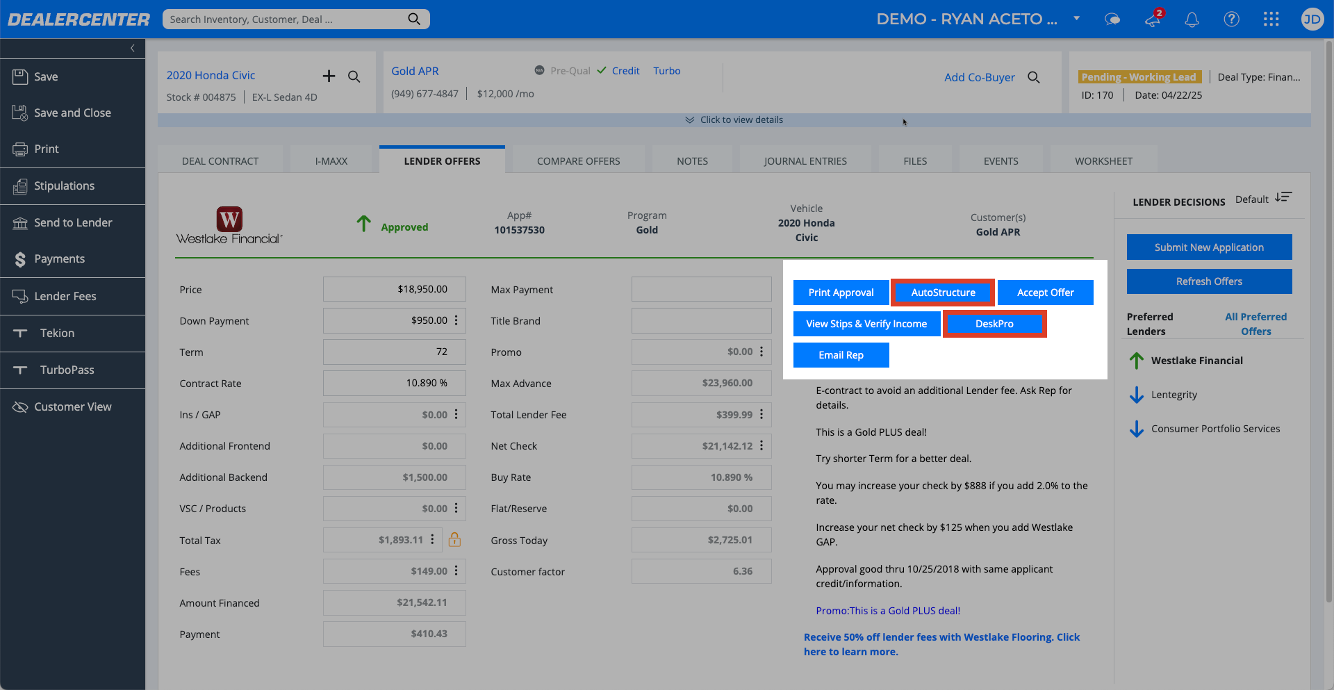Switch to the Deal Contract tab
This screenshot has width=1334, height=690.
coord(220,161)
